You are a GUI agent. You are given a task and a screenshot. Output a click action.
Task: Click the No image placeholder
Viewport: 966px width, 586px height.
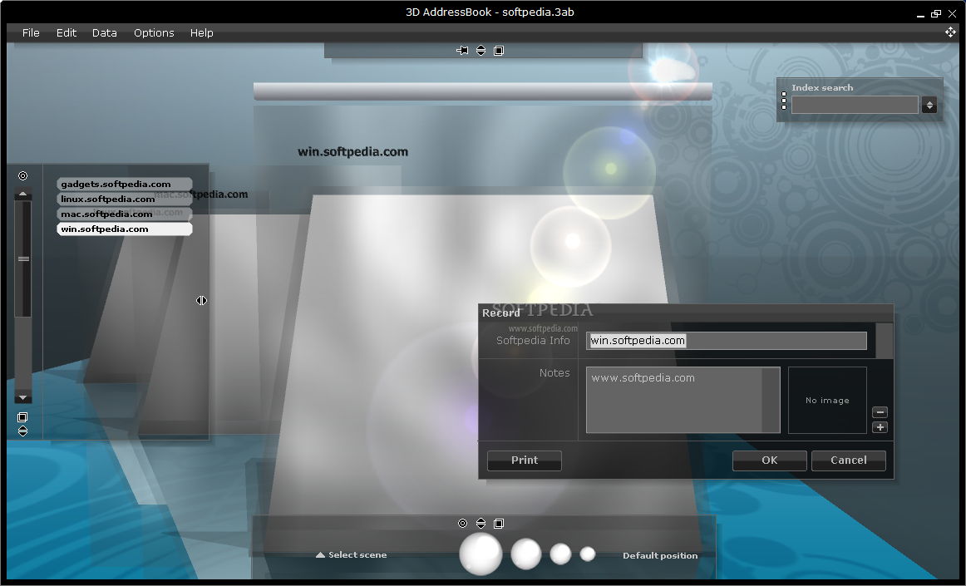(827, 400)
